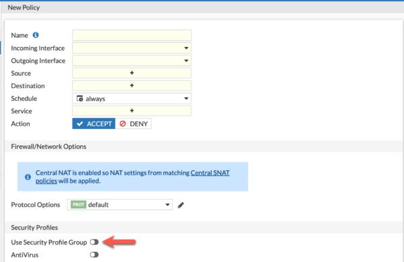Select the ACCEPT action button
Image resolution: width=404 pixels, height=262 pixels.
[x=94, y=124]
